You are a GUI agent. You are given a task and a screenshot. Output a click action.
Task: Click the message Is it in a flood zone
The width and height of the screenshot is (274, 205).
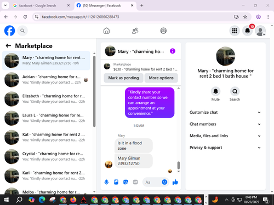[x=134, y=145]
